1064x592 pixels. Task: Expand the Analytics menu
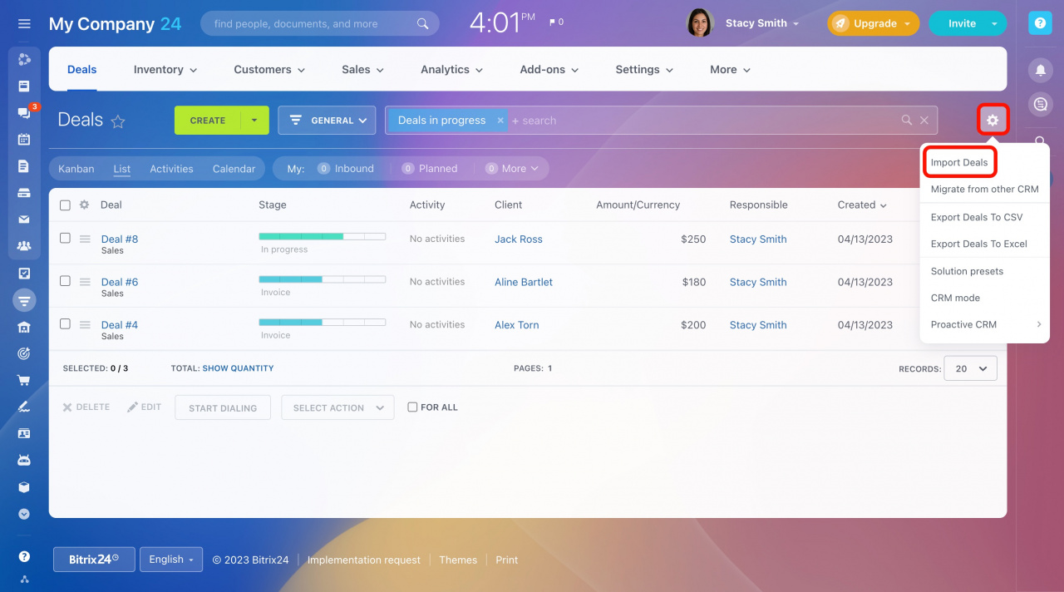coord(452,70)
